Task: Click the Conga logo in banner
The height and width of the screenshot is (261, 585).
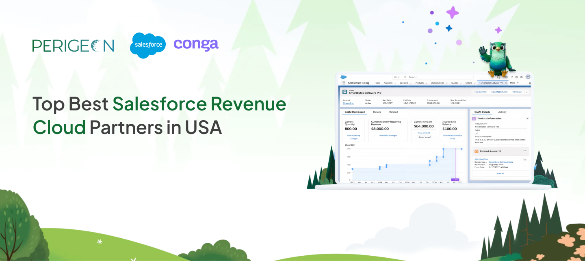Action: click(196, 44)
